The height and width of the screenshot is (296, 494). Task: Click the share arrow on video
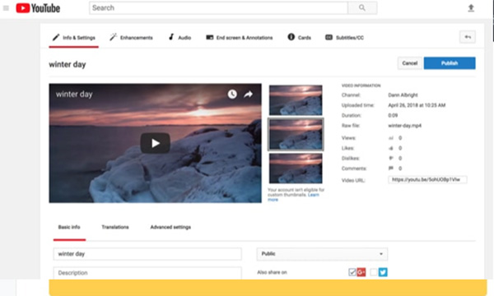click(x=249, y=94)
